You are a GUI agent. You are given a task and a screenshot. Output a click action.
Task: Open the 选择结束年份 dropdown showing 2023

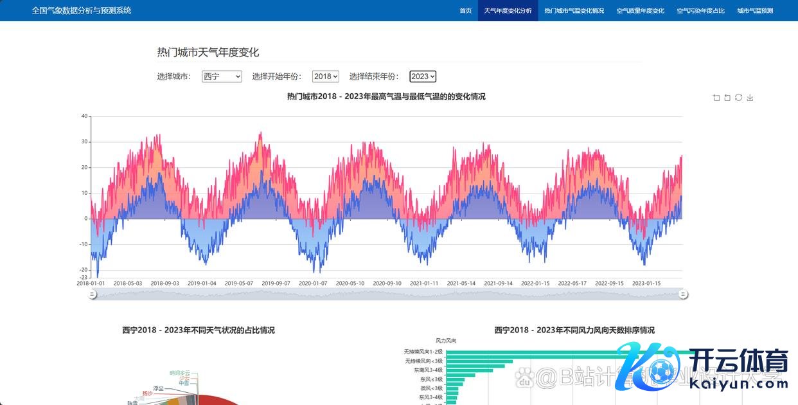pyautogui.click(x=423, y=76)
